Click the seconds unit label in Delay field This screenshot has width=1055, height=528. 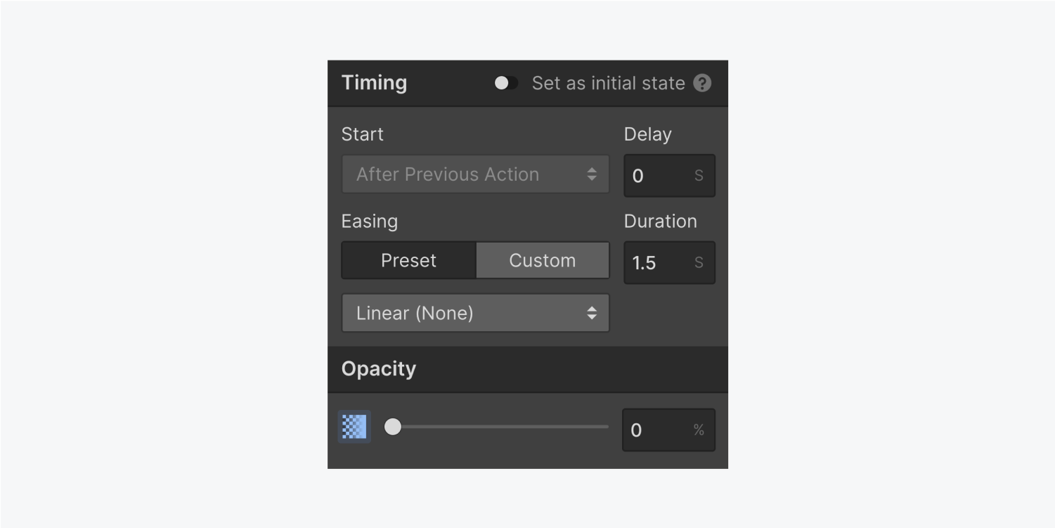pos(699,176)
